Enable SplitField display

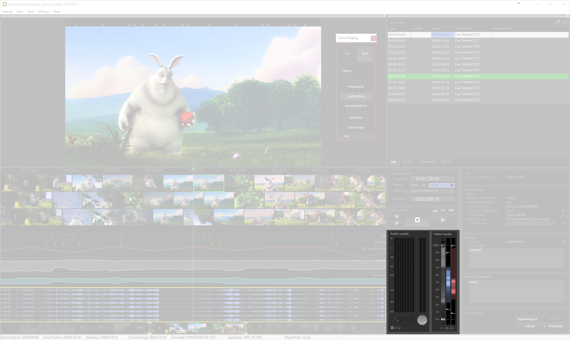(356, 118)
